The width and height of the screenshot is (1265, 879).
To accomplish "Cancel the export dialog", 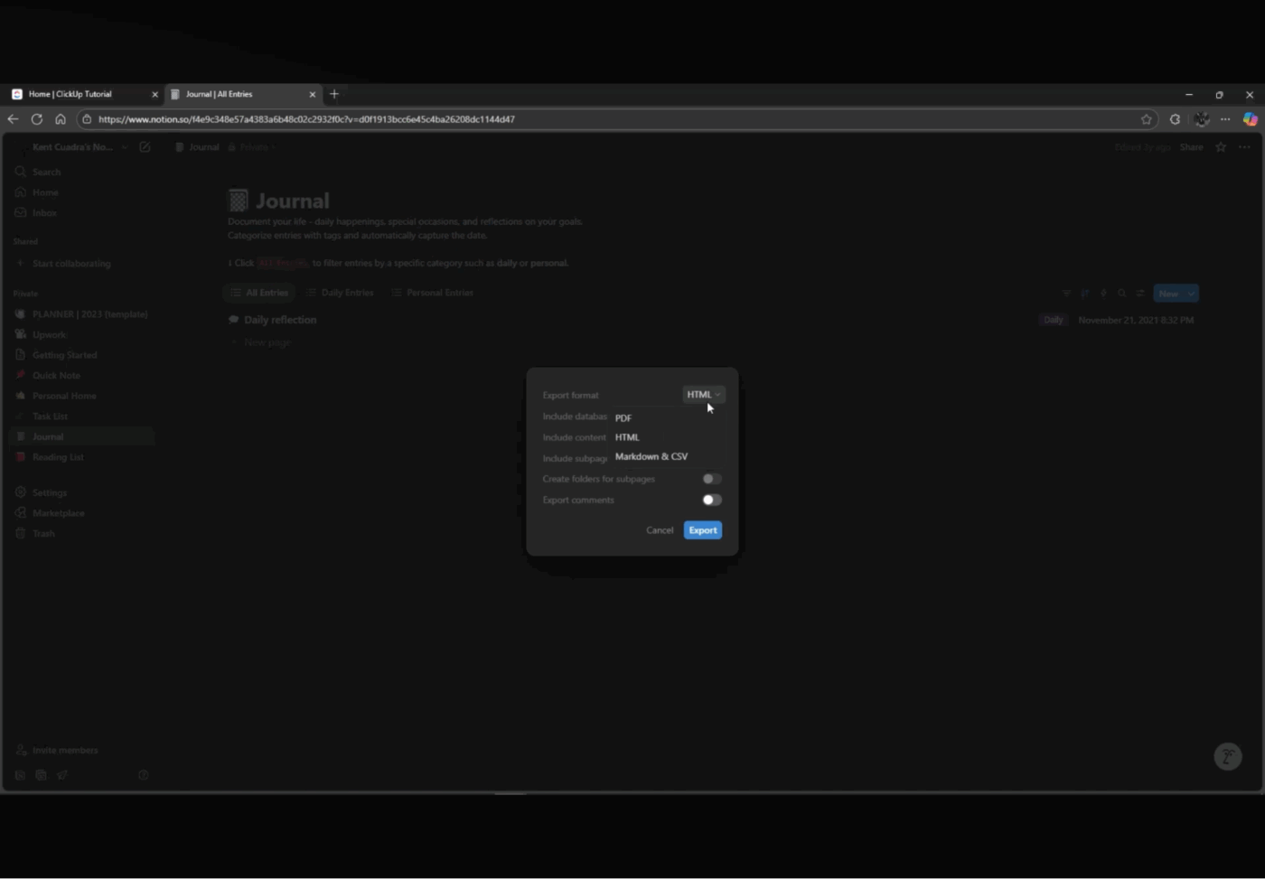I will coord(660,530).
